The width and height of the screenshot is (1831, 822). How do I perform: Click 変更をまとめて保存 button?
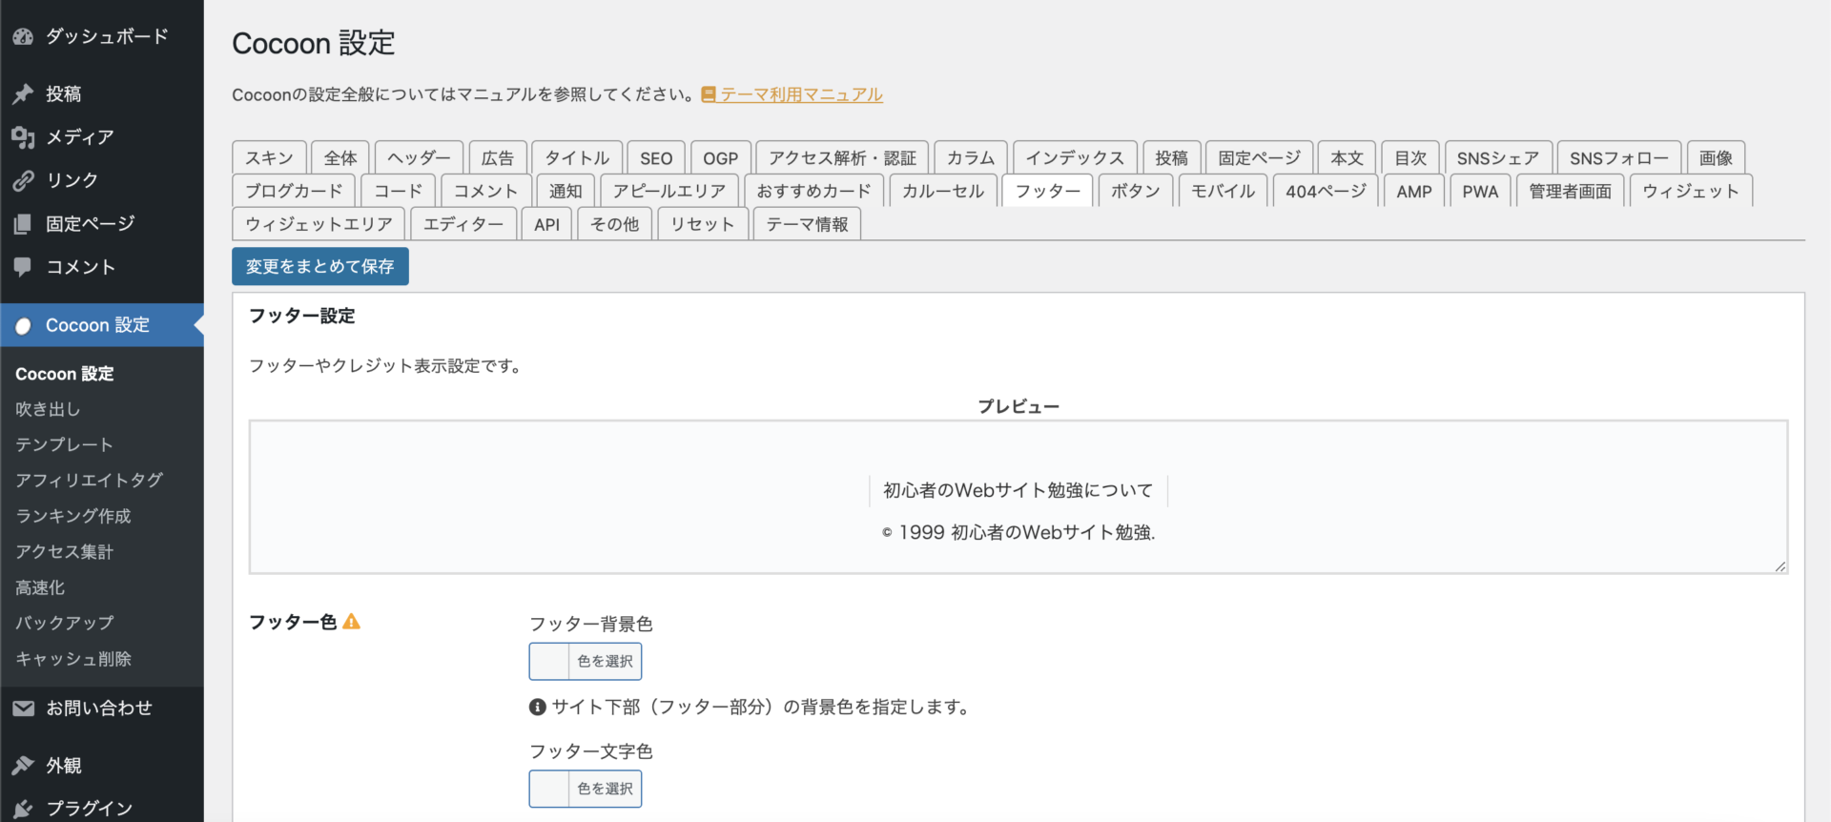tap(320, 266)
